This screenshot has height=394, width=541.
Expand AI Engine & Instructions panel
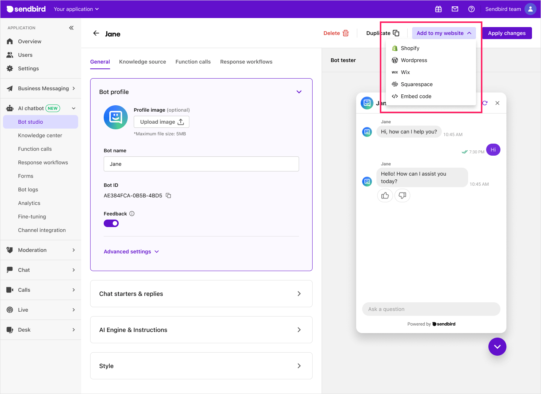coord(201,330)
